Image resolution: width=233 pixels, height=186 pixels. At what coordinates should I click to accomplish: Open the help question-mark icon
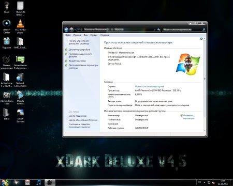pos(201,39)
